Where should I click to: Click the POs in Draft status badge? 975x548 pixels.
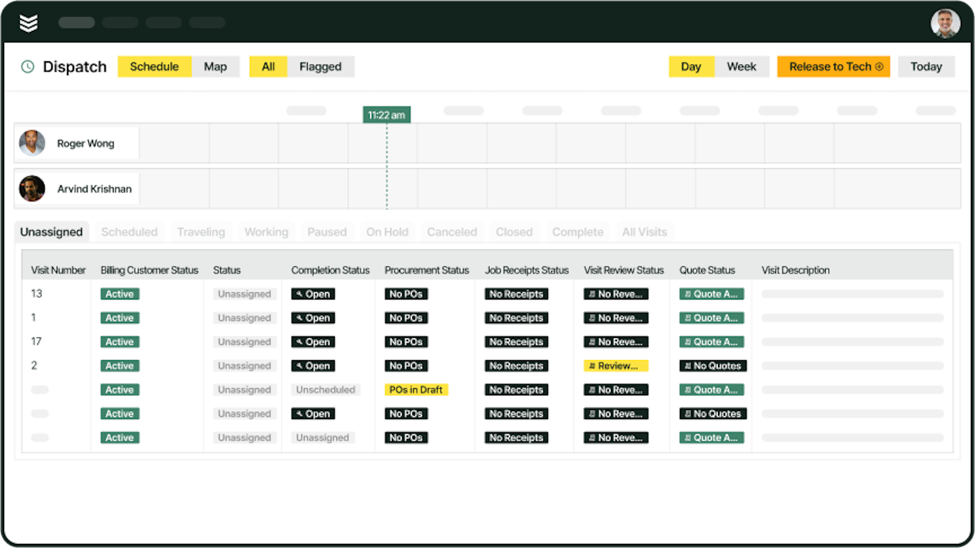(415, 389)
